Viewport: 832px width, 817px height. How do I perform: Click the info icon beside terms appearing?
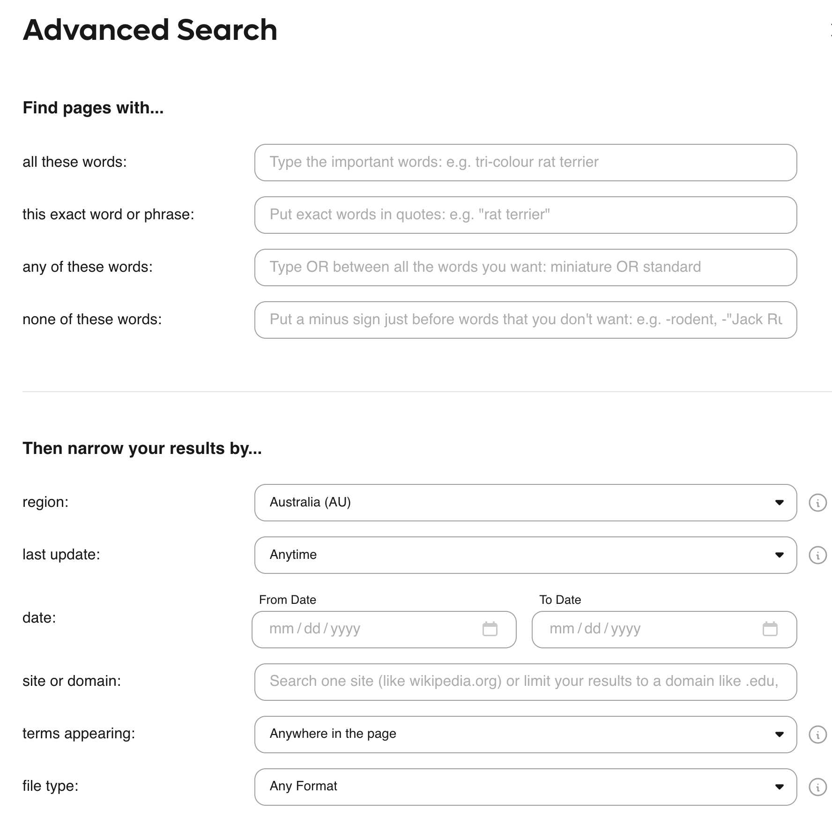[817, 735]
